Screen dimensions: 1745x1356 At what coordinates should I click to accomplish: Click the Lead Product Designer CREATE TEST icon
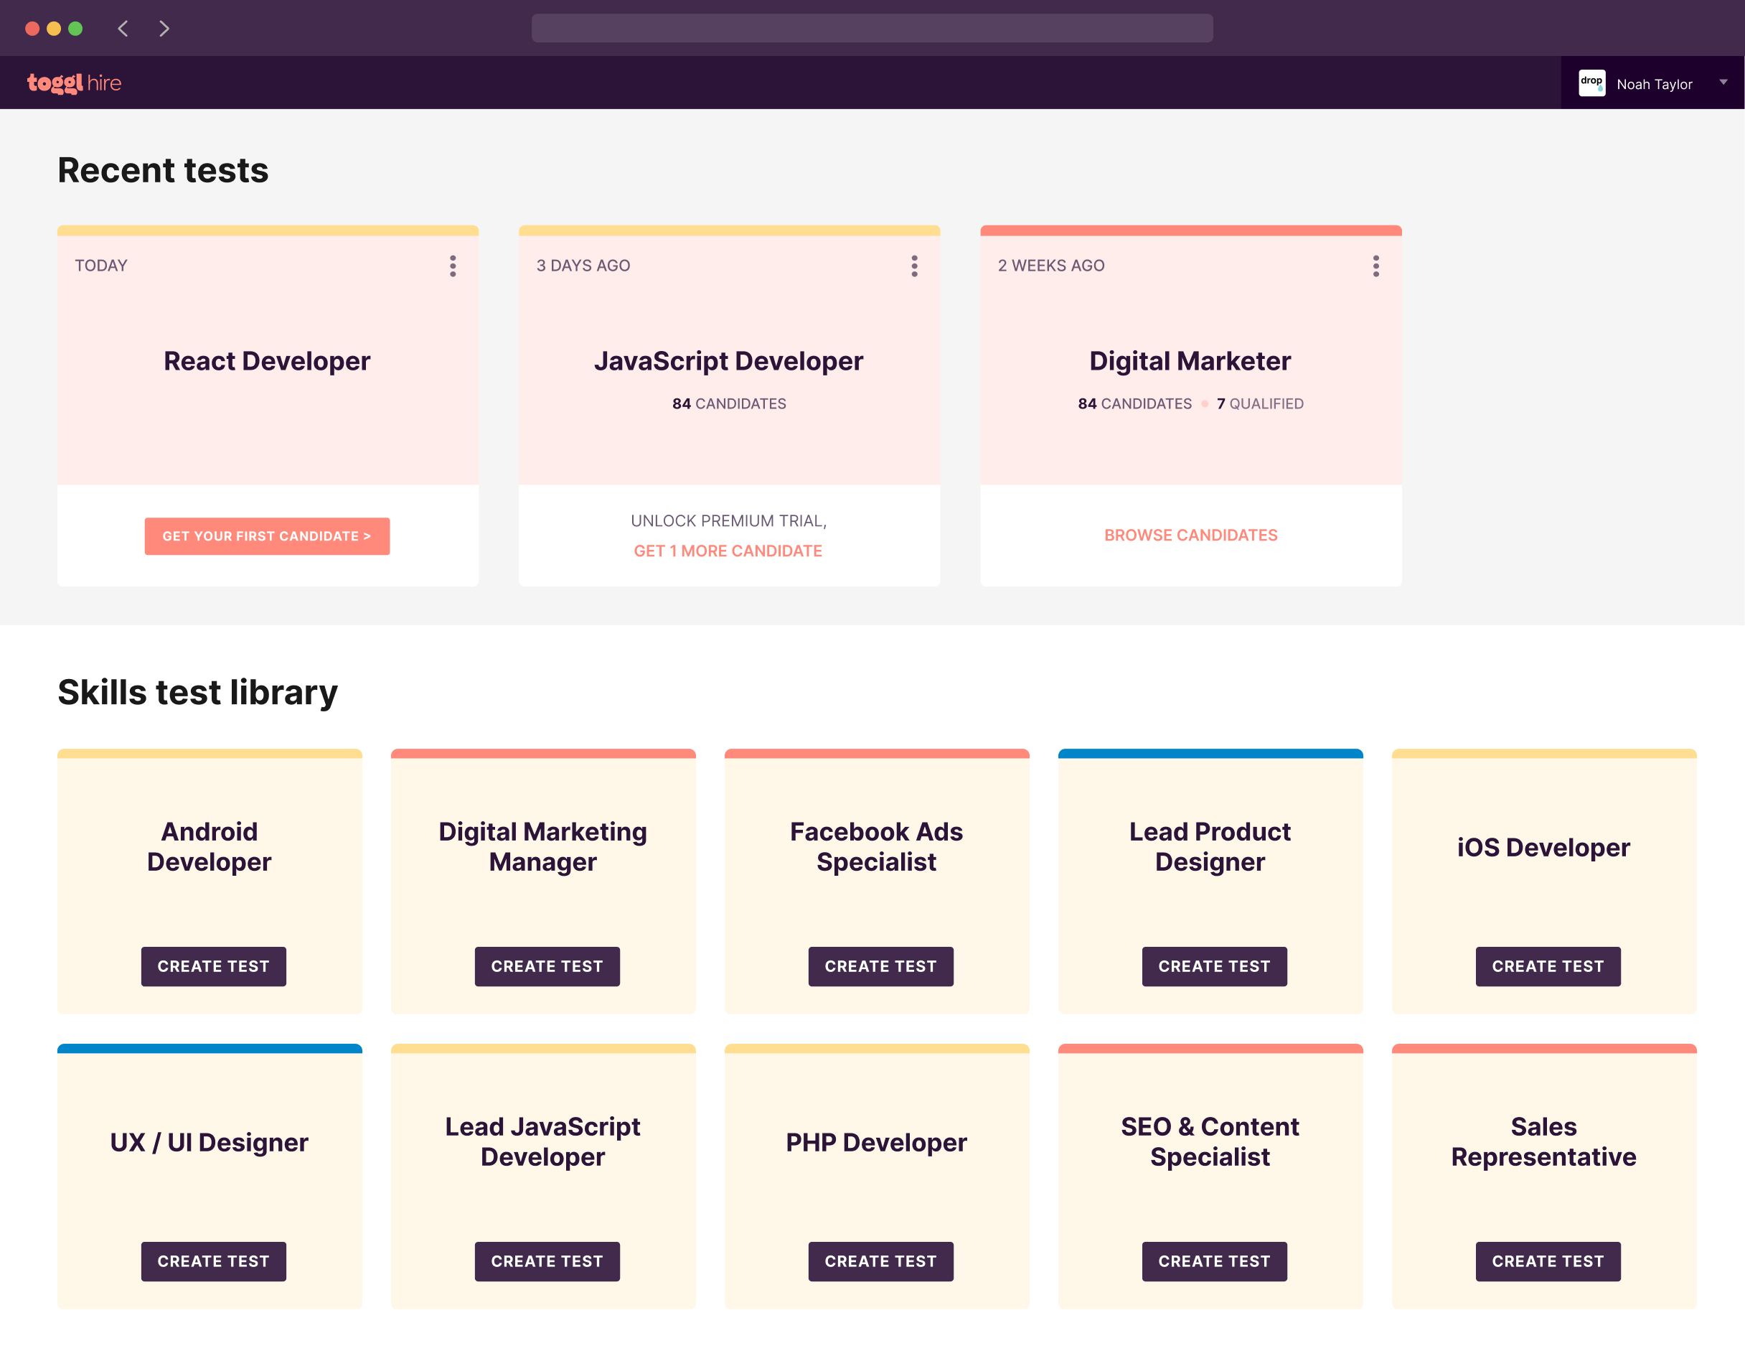(1214, 965)
